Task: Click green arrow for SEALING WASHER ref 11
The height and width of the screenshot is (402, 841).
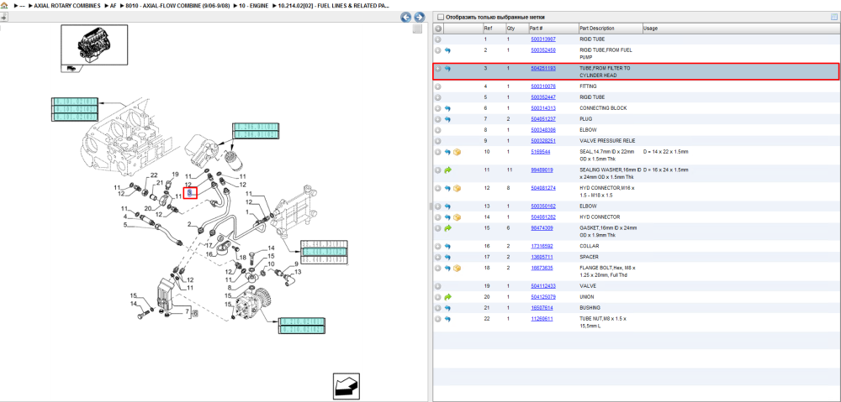Action: (x=447, y=170)
